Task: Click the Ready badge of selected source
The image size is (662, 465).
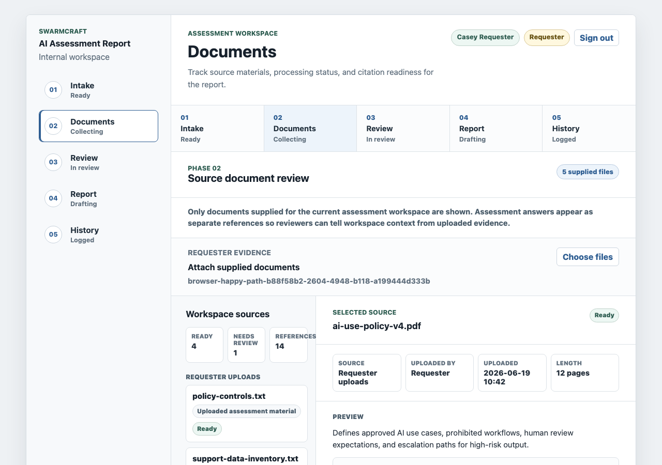Action: tap(604, 315)
